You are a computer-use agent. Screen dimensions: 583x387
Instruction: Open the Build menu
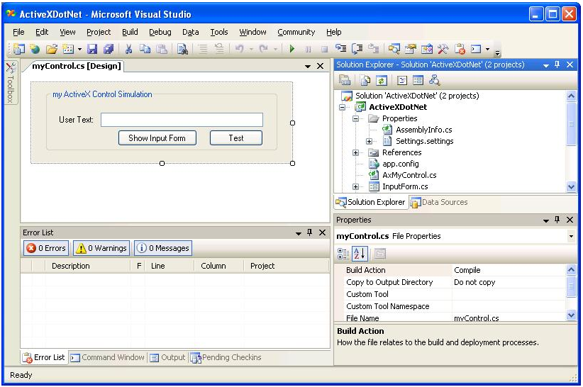130,33
